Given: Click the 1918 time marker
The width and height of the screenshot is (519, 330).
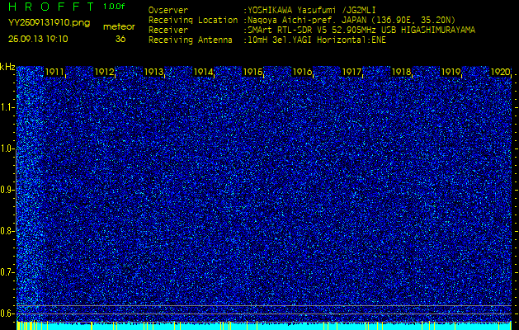Looking at the screenshot, I should [x=401, y=72].
